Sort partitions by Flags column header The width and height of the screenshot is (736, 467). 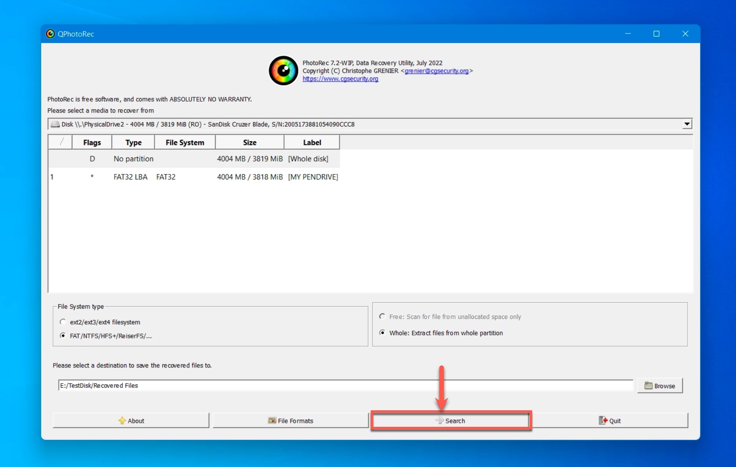pos(92,143)
